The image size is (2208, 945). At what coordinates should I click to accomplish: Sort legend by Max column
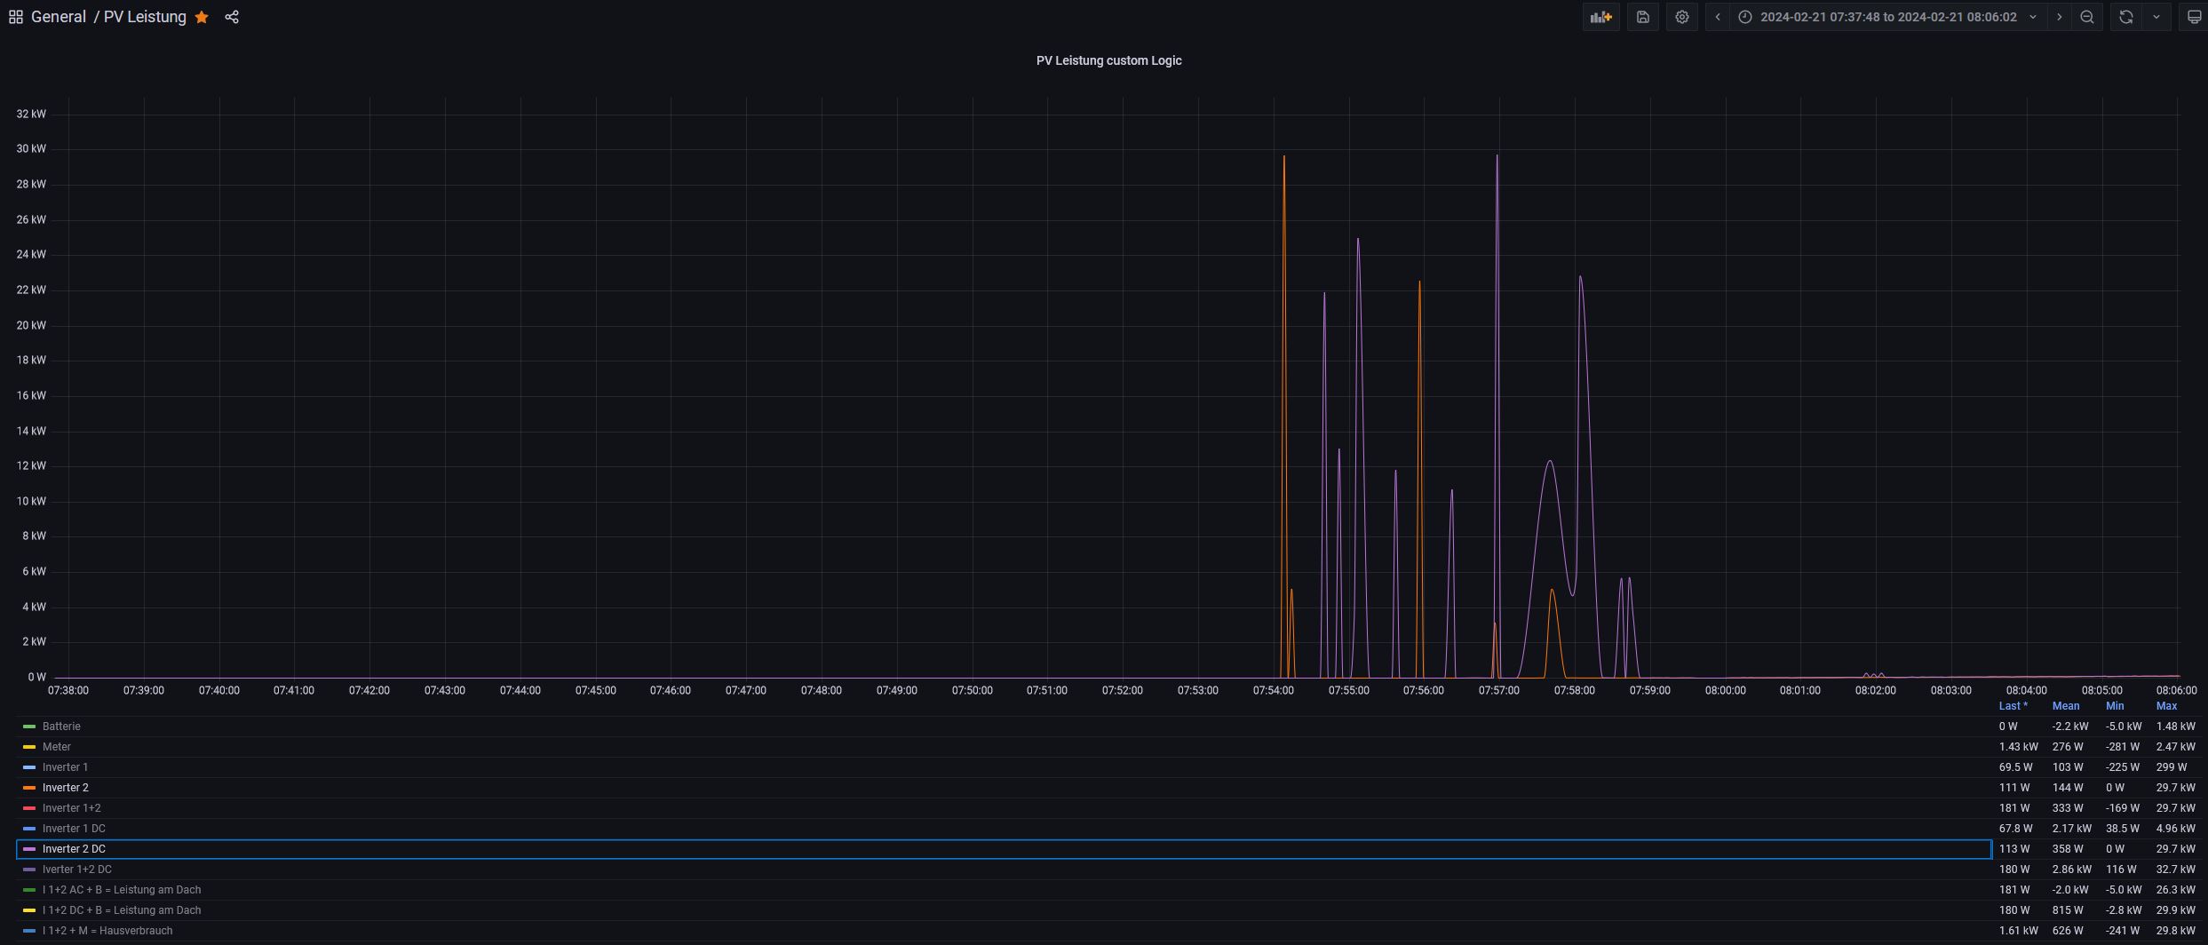pyautogui.click(x=2166, y=706)
